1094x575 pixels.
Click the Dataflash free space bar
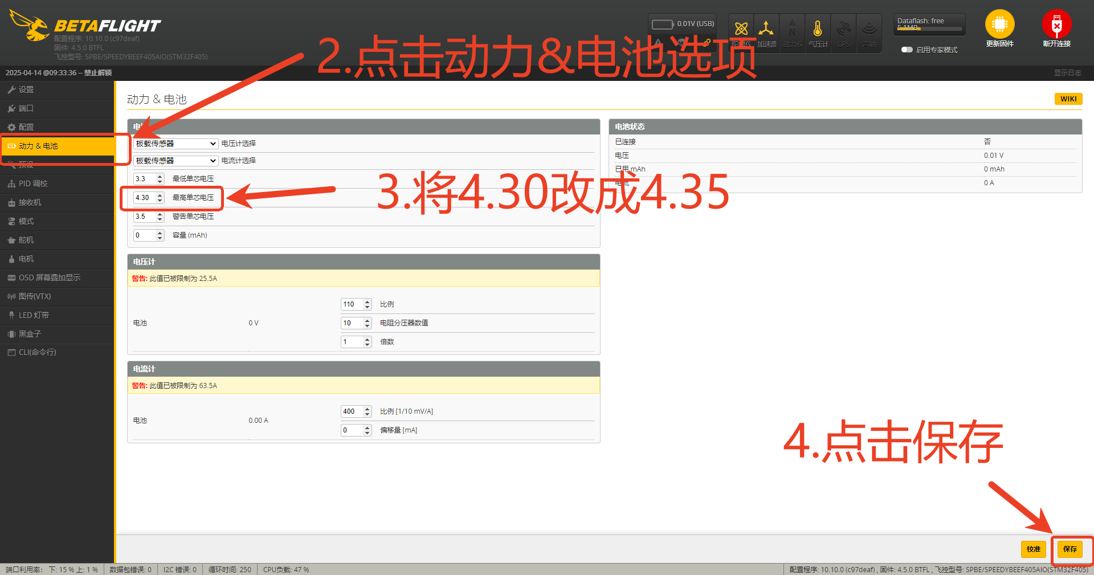coord(929,28)
